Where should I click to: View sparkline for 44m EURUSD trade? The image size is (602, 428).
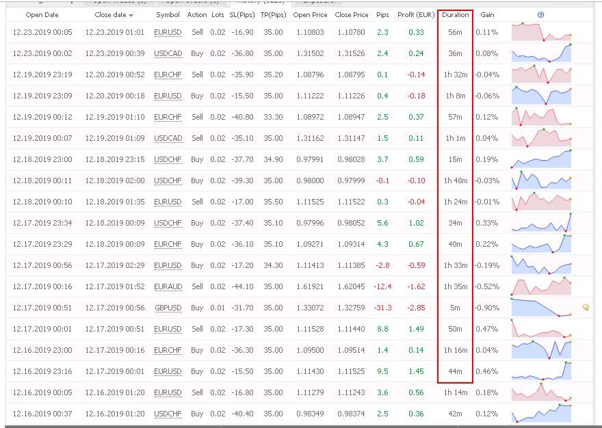[541, 371]
